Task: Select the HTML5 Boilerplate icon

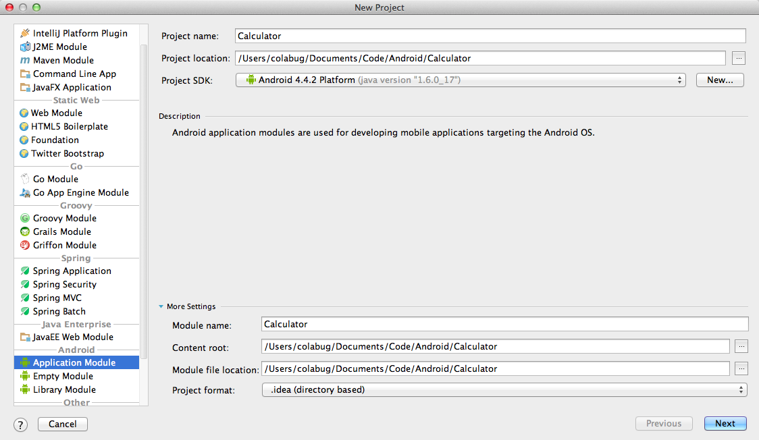Action: tap(24, 126)
